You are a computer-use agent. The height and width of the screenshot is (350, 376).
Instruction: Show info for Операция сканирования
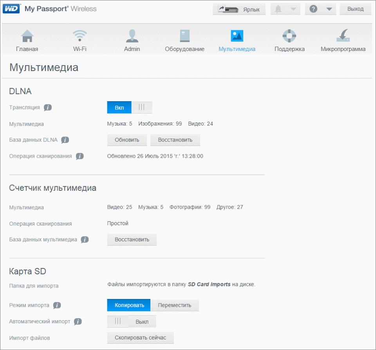[x=80, y=156]
